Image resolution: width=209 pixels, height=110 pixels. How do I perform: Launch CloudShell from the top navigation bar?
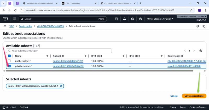pos(116,19)
